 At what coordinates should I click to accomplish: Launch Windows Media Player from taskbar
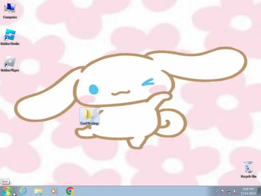click(x=54, y=191)
